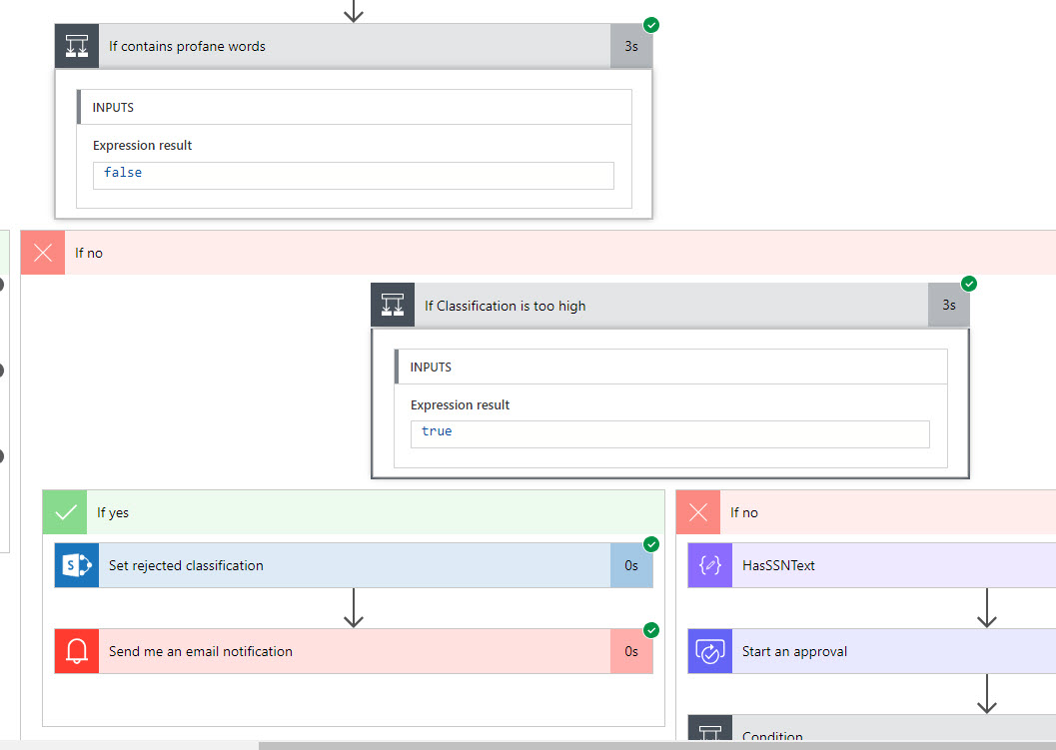Click the green checkmark 'If yes' icon
Screen dimensions: 1056x750
click(x=67, y=512)
